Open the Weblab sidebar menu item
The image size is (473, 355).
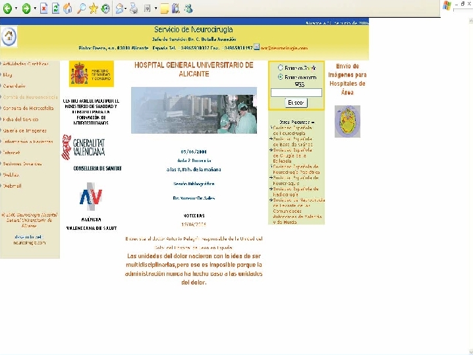tap(11, 175)
